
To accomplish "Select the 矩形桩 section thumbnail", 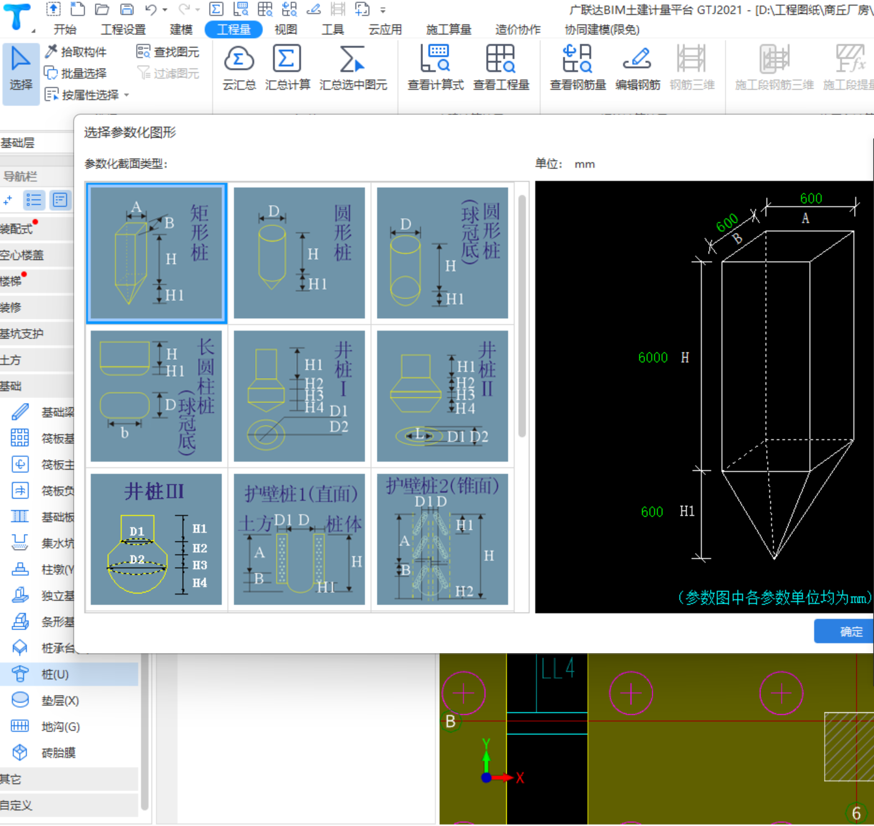I will click(156, 253).
